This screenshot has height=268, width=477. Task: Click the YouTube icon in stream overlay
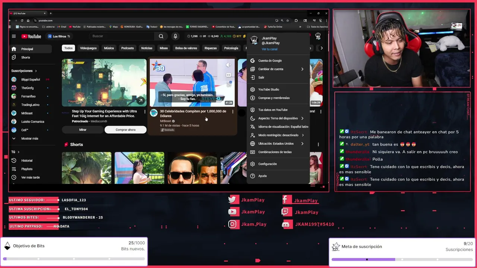233,212
